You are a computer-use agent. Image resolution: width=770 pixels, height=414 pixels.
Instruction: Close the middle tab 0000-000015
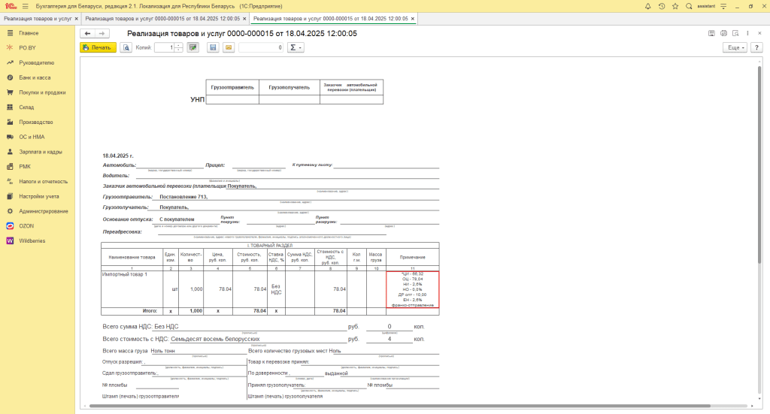(x=244, y=19)
